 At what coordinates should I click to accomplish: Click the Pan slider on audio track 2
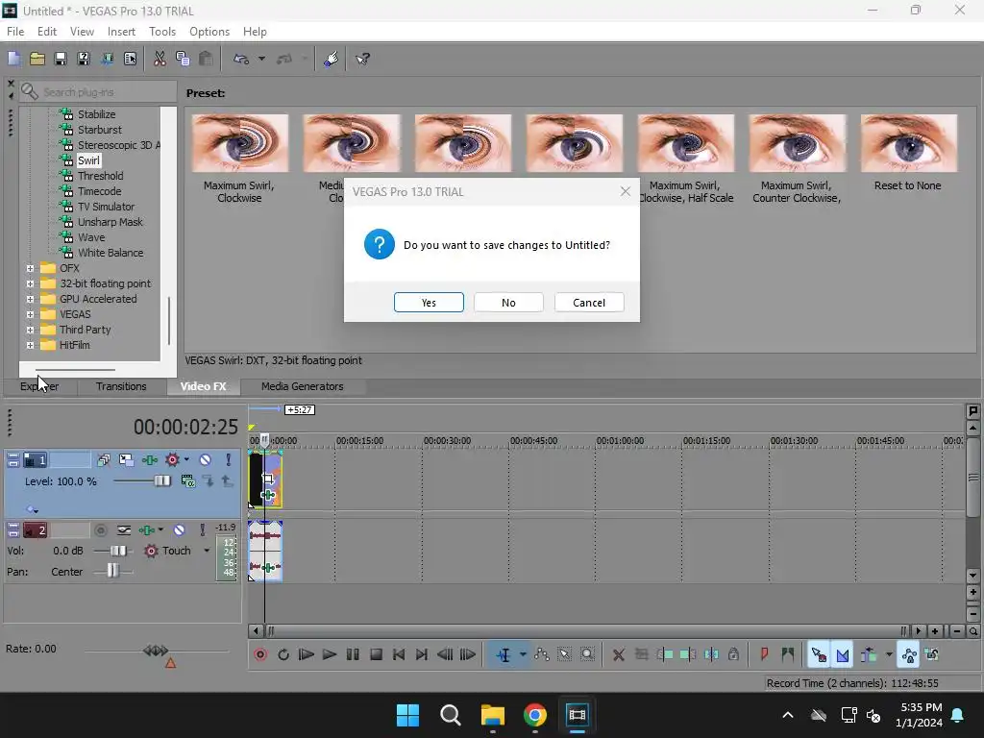pos(113,571)
